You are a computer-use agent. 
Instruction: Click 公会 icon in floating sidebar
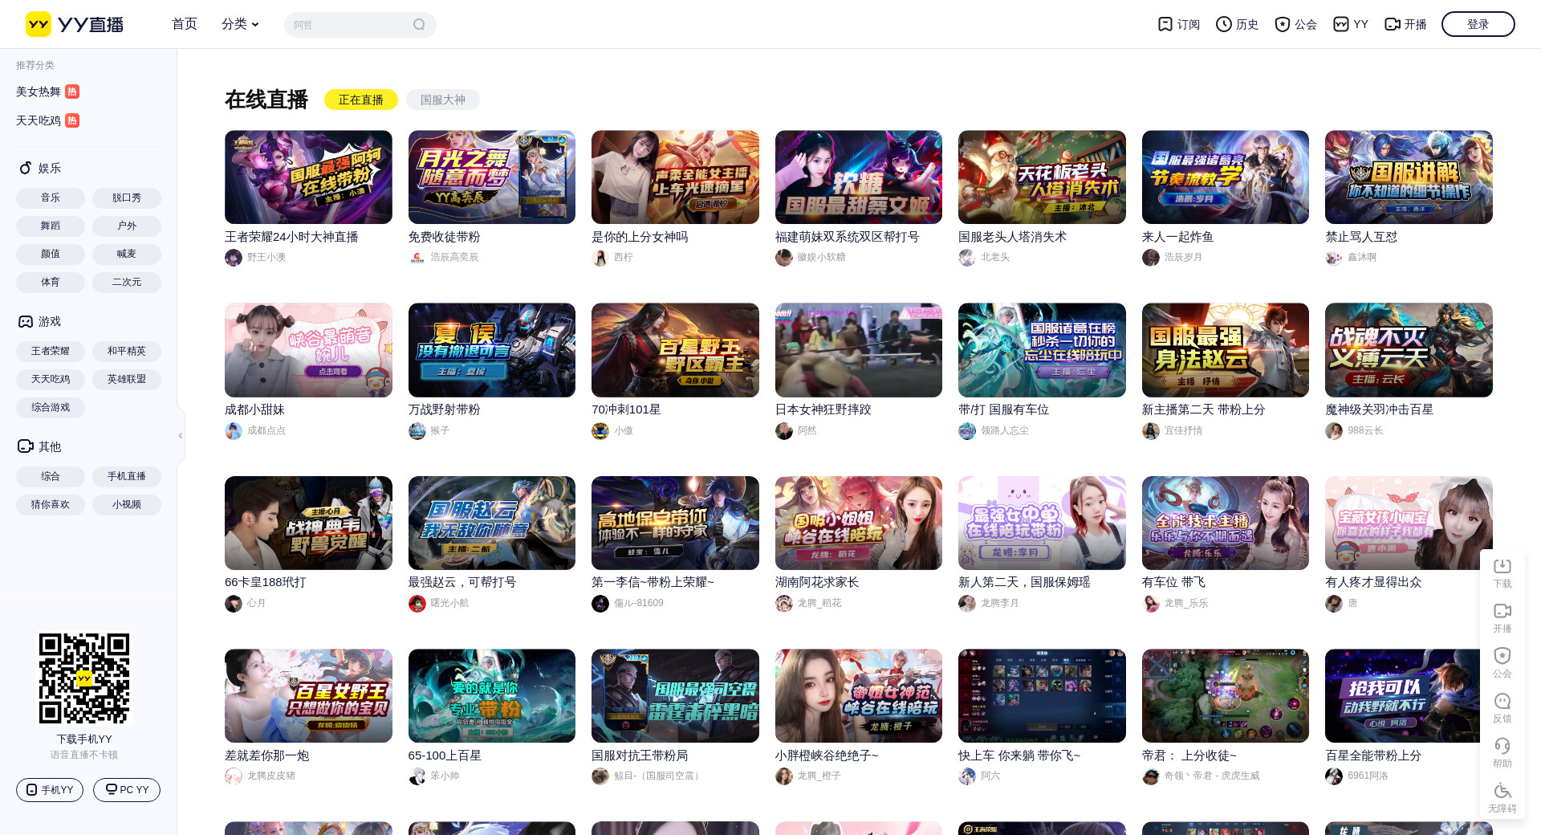(x=1502, y=656)
